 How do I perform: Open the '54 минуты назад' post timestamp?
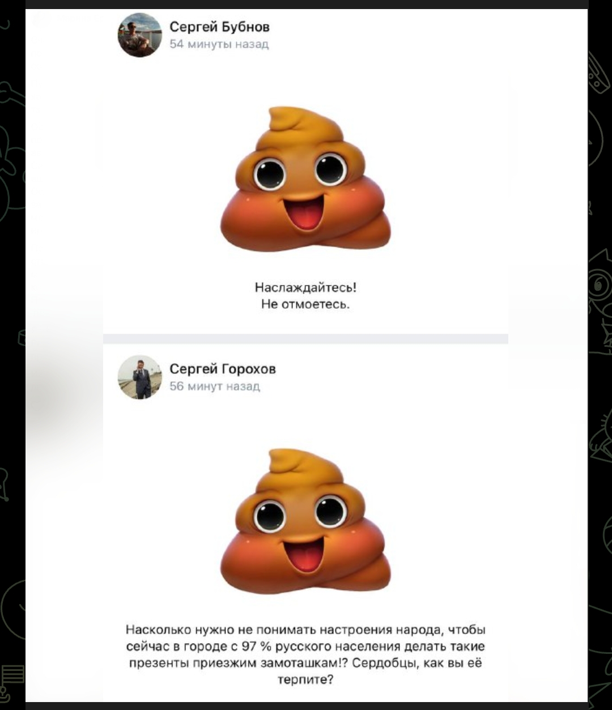coord(219,44)
